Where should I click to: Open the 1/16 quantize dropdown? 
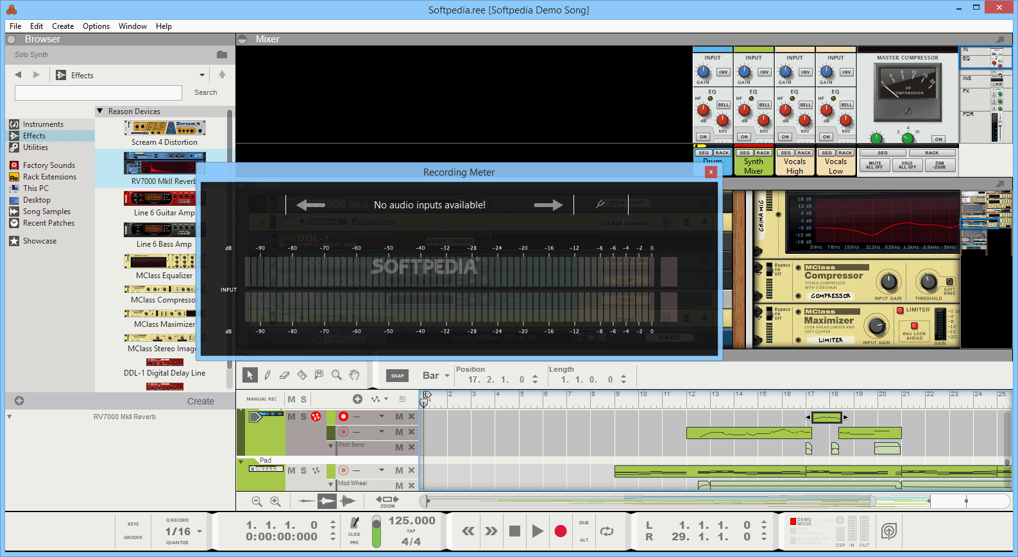click(x=199, y=531)
